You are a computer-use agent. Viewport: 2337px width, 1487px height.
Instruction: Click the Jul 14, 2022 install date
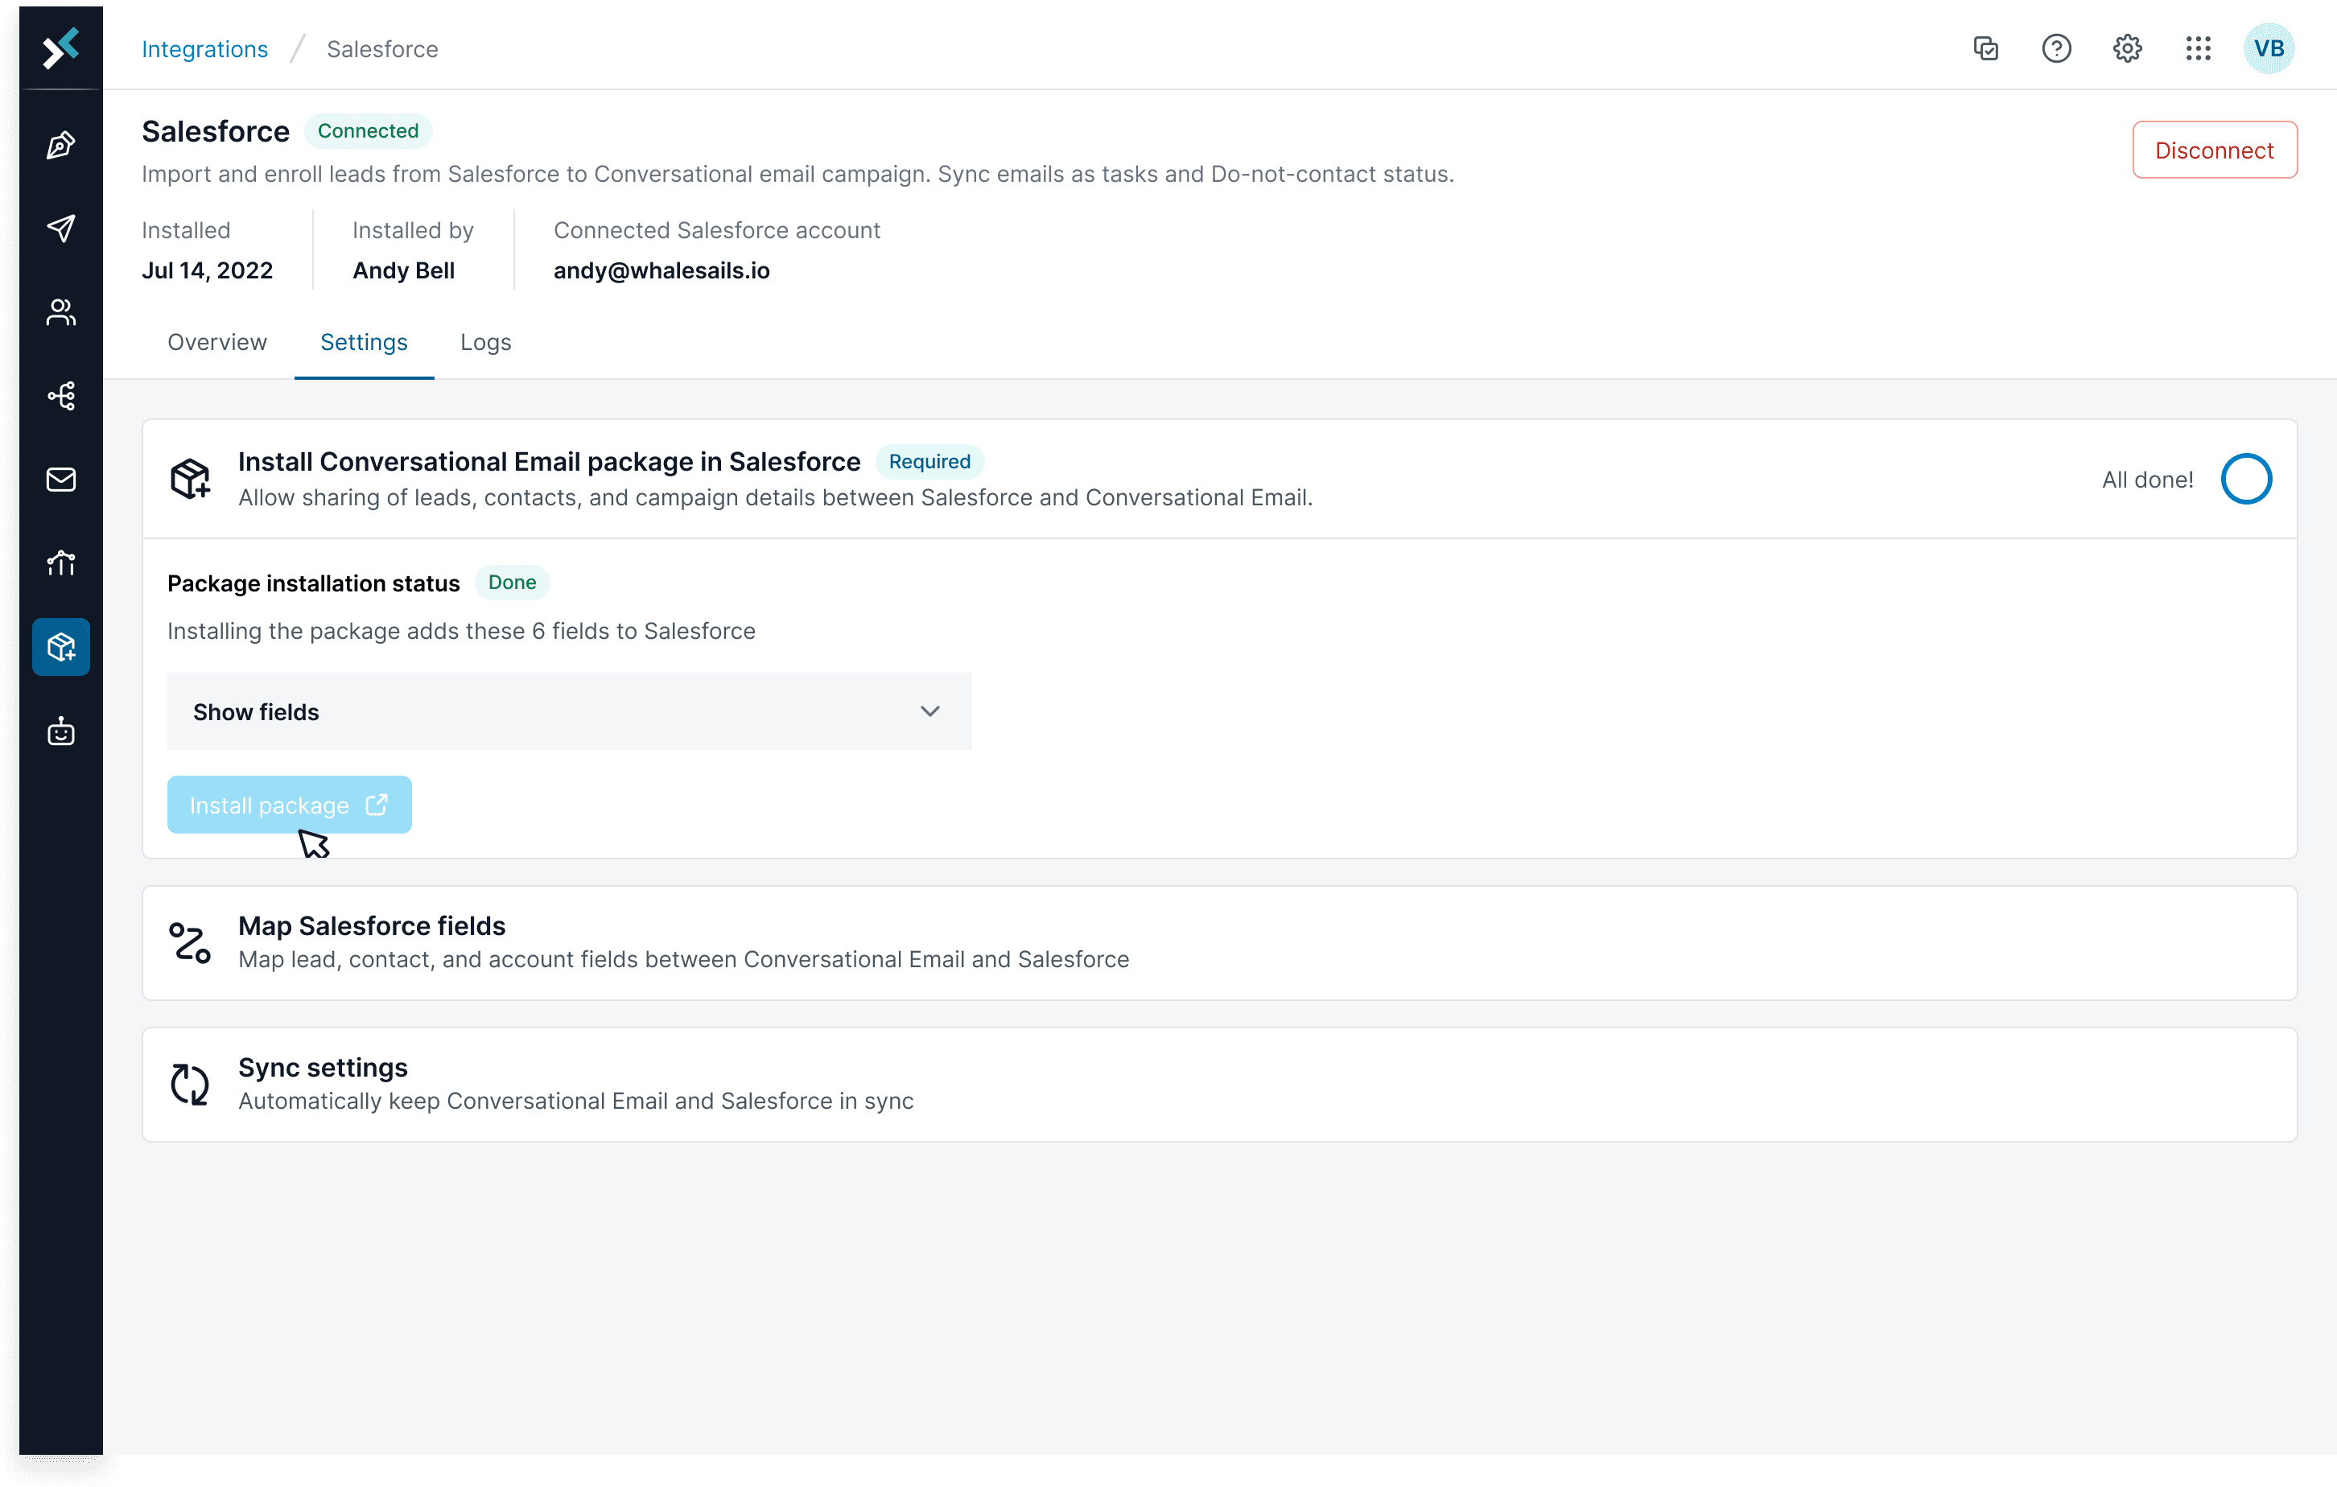(207, 270)
